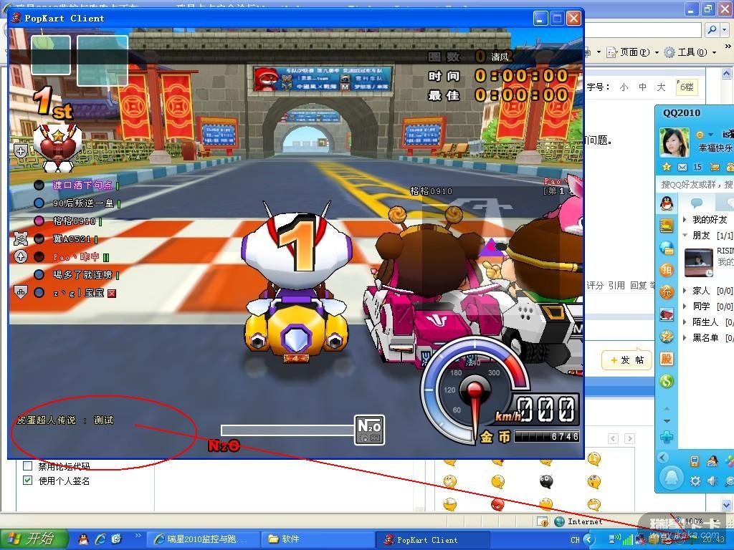Viewport: 734px width, 550px height.
Task: Open the notebook icon in QQ sidebar
Action: [x=667, y=226]
